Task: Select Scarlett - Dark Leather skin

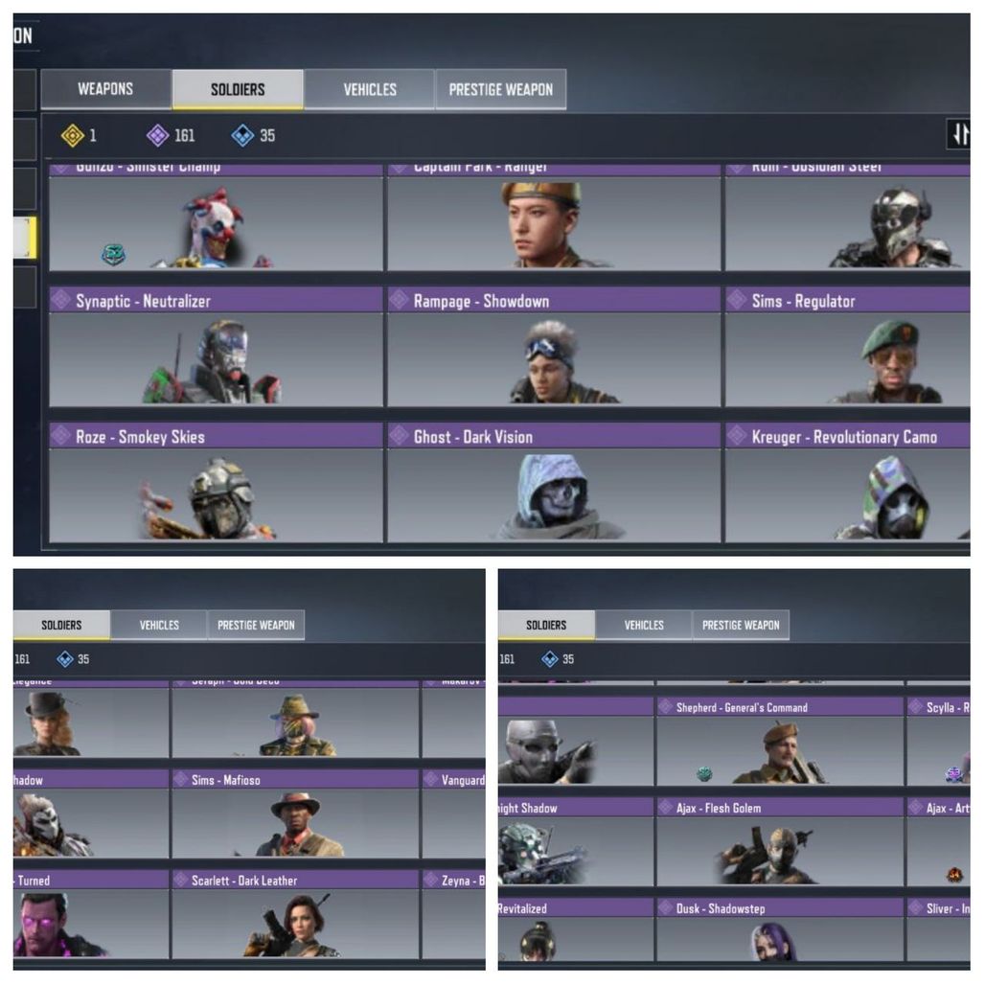Action: click(295, 914)
